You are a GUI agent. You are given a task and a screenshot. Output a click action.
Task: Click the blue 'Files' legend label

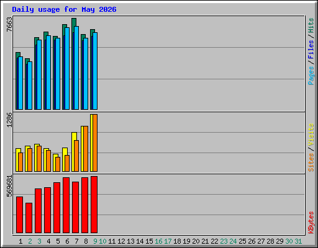311,50
